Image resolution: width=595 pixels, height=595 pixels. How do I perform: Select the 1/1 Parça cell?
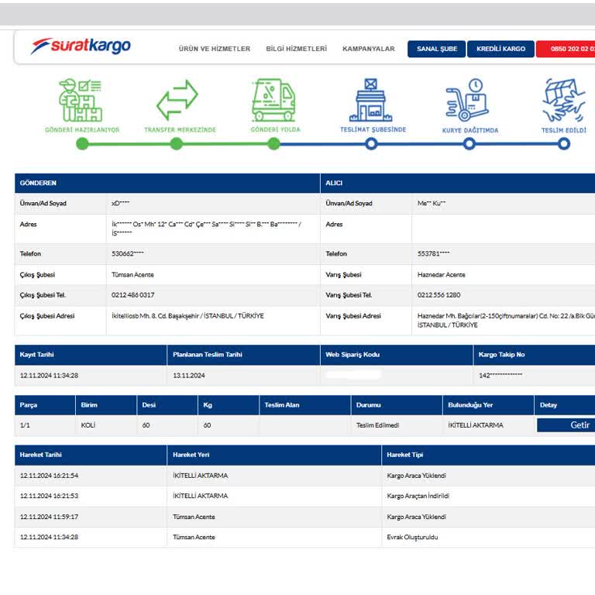pyautogui.click(x=45, y=425)
